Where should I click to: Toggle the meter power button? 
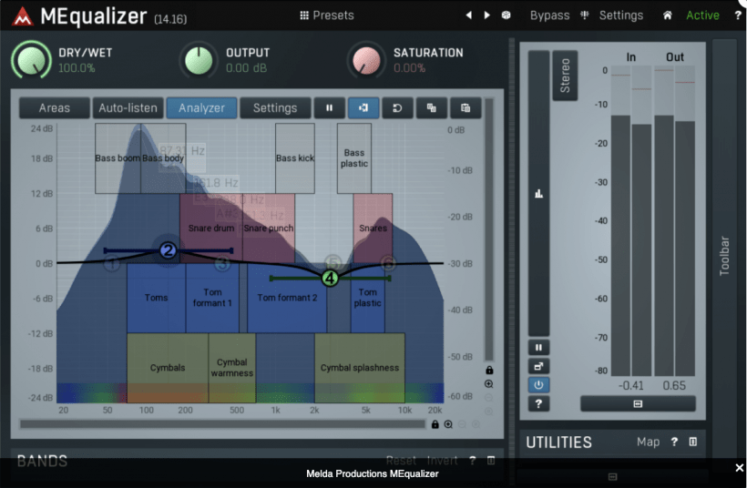538,384
